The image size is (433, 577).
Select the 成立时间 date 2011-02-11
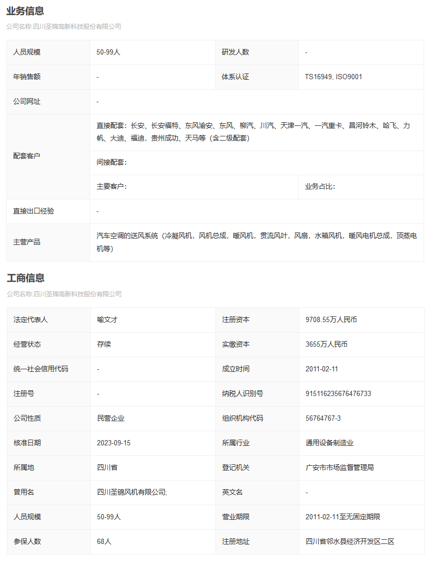322,369
